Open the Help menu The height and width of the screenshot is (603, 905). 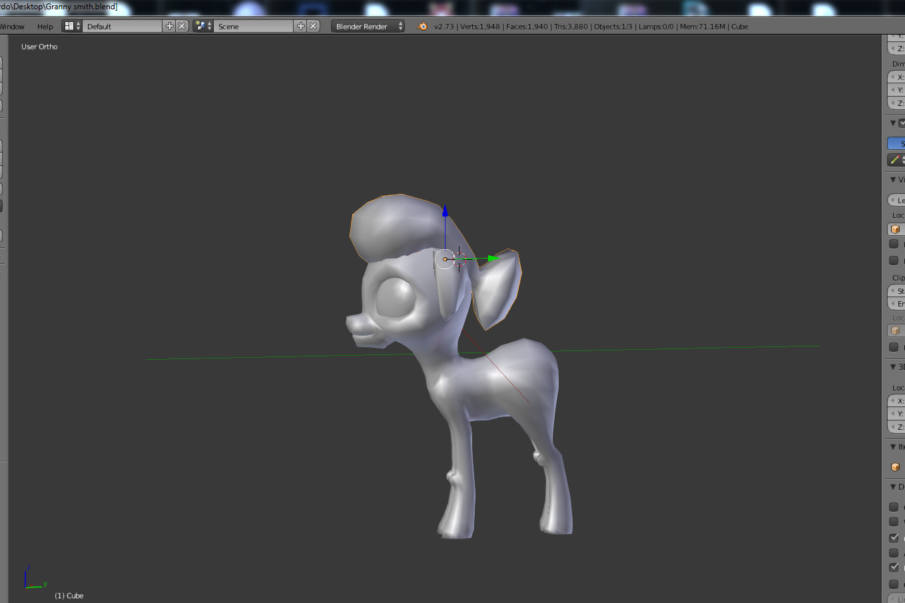click(45, 27)
